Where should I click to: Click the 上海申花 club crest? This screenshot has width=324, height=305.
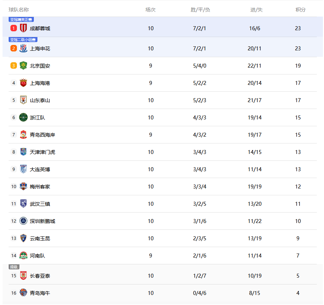(x=23, y=48)
